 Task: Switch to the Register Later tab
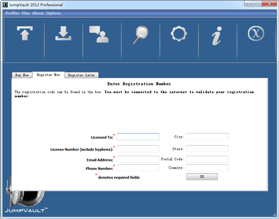point(81,75)
